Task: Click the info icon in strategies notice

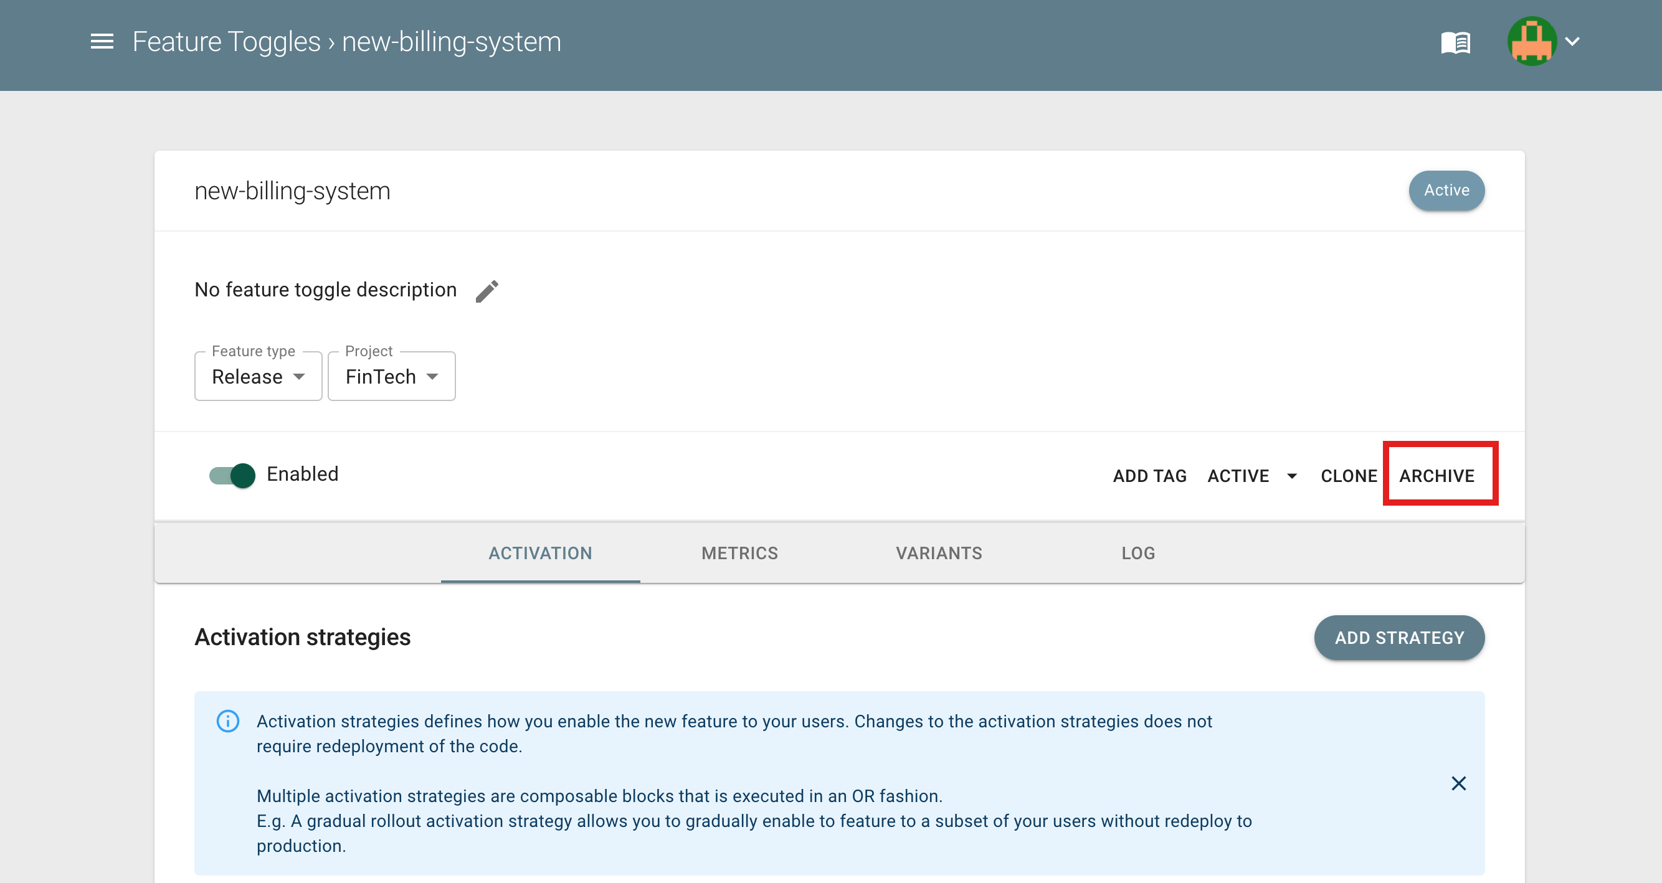Action: coord(228,721)
